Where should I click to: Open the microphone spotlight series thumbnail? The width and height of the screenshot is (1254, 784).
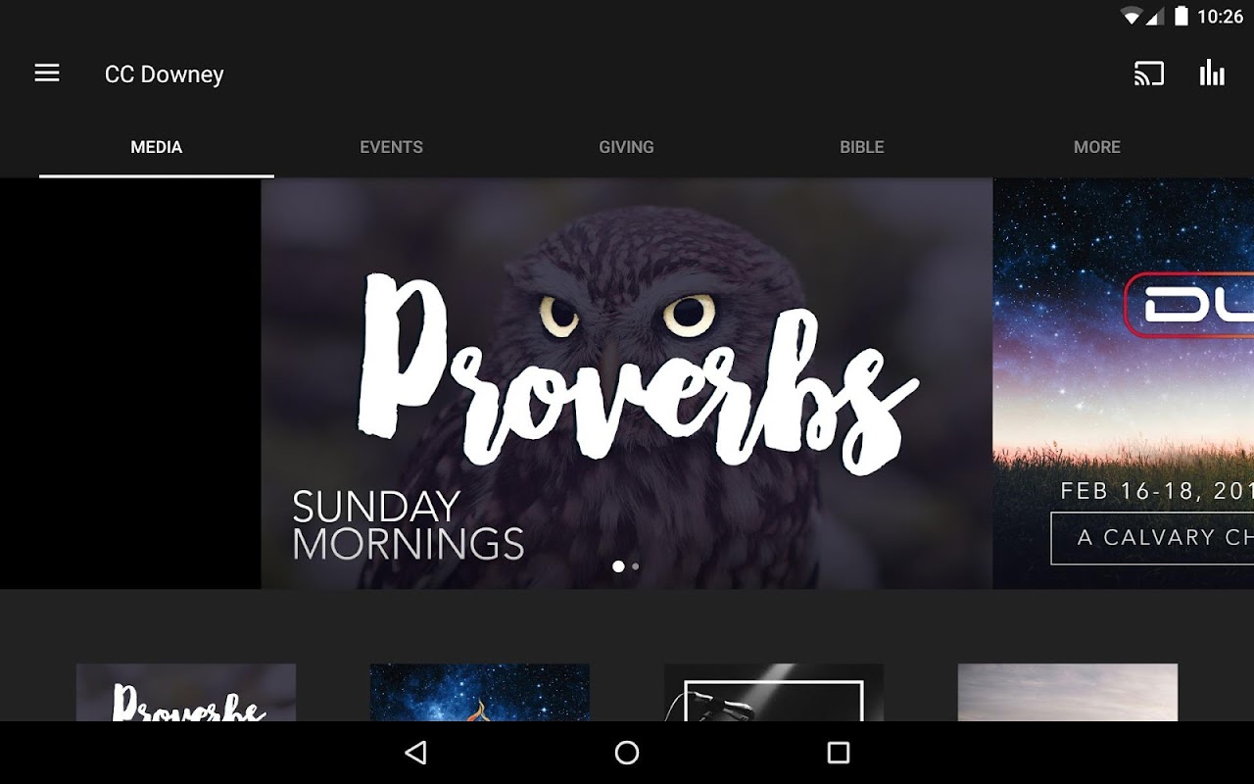click(774, 693)
